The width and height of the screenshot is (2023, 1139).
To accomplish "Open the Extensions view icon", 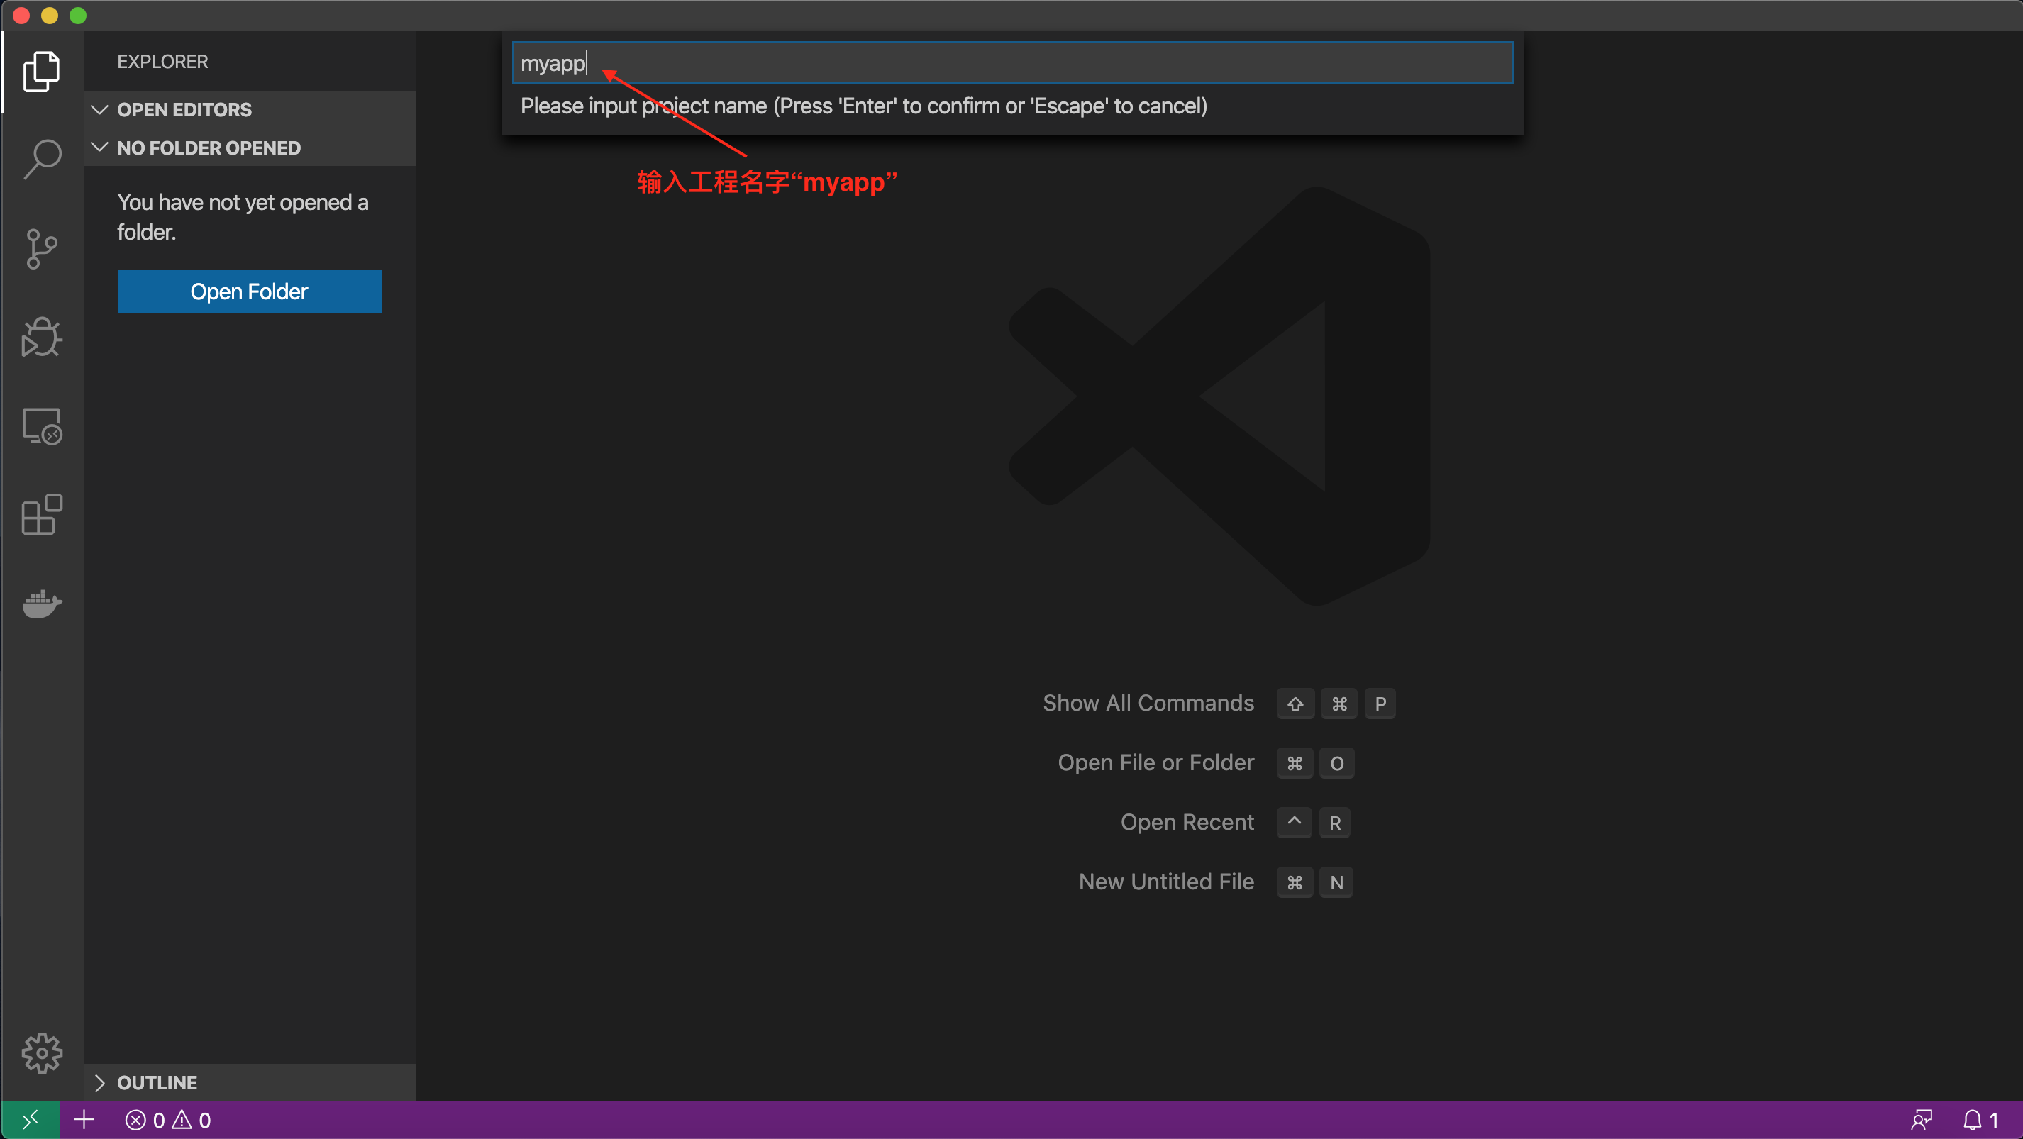I will coord(42,515).
